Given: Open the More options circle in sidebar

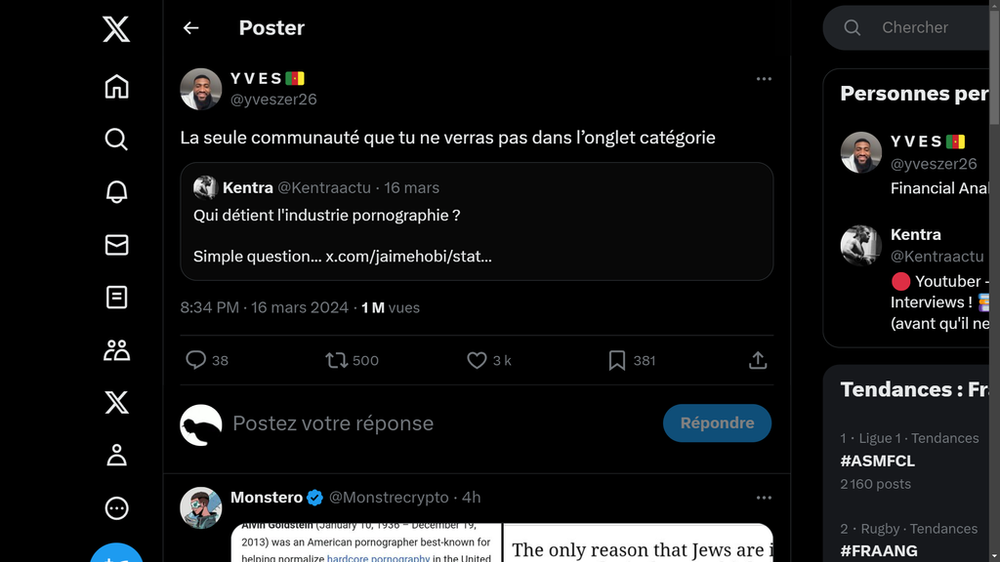Looking at the screenshot, I should click(x=116, y=507).
